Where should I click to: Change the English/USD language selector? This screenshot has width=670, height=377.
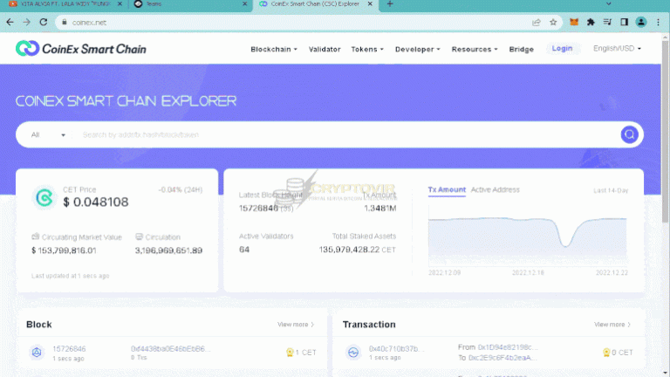(x=617, y=49)
